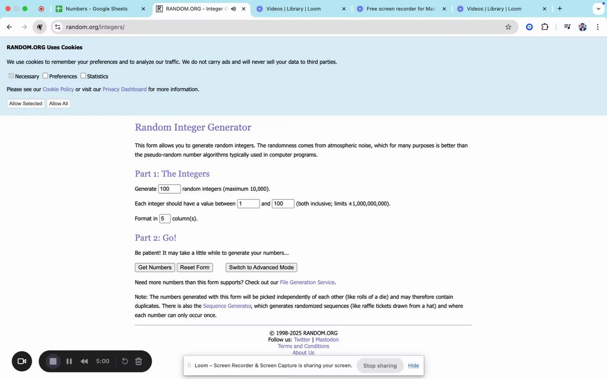Screen dimensions: 607x379
Task: Switch to Free screen recorder for Mac tab
Action: 400,9
